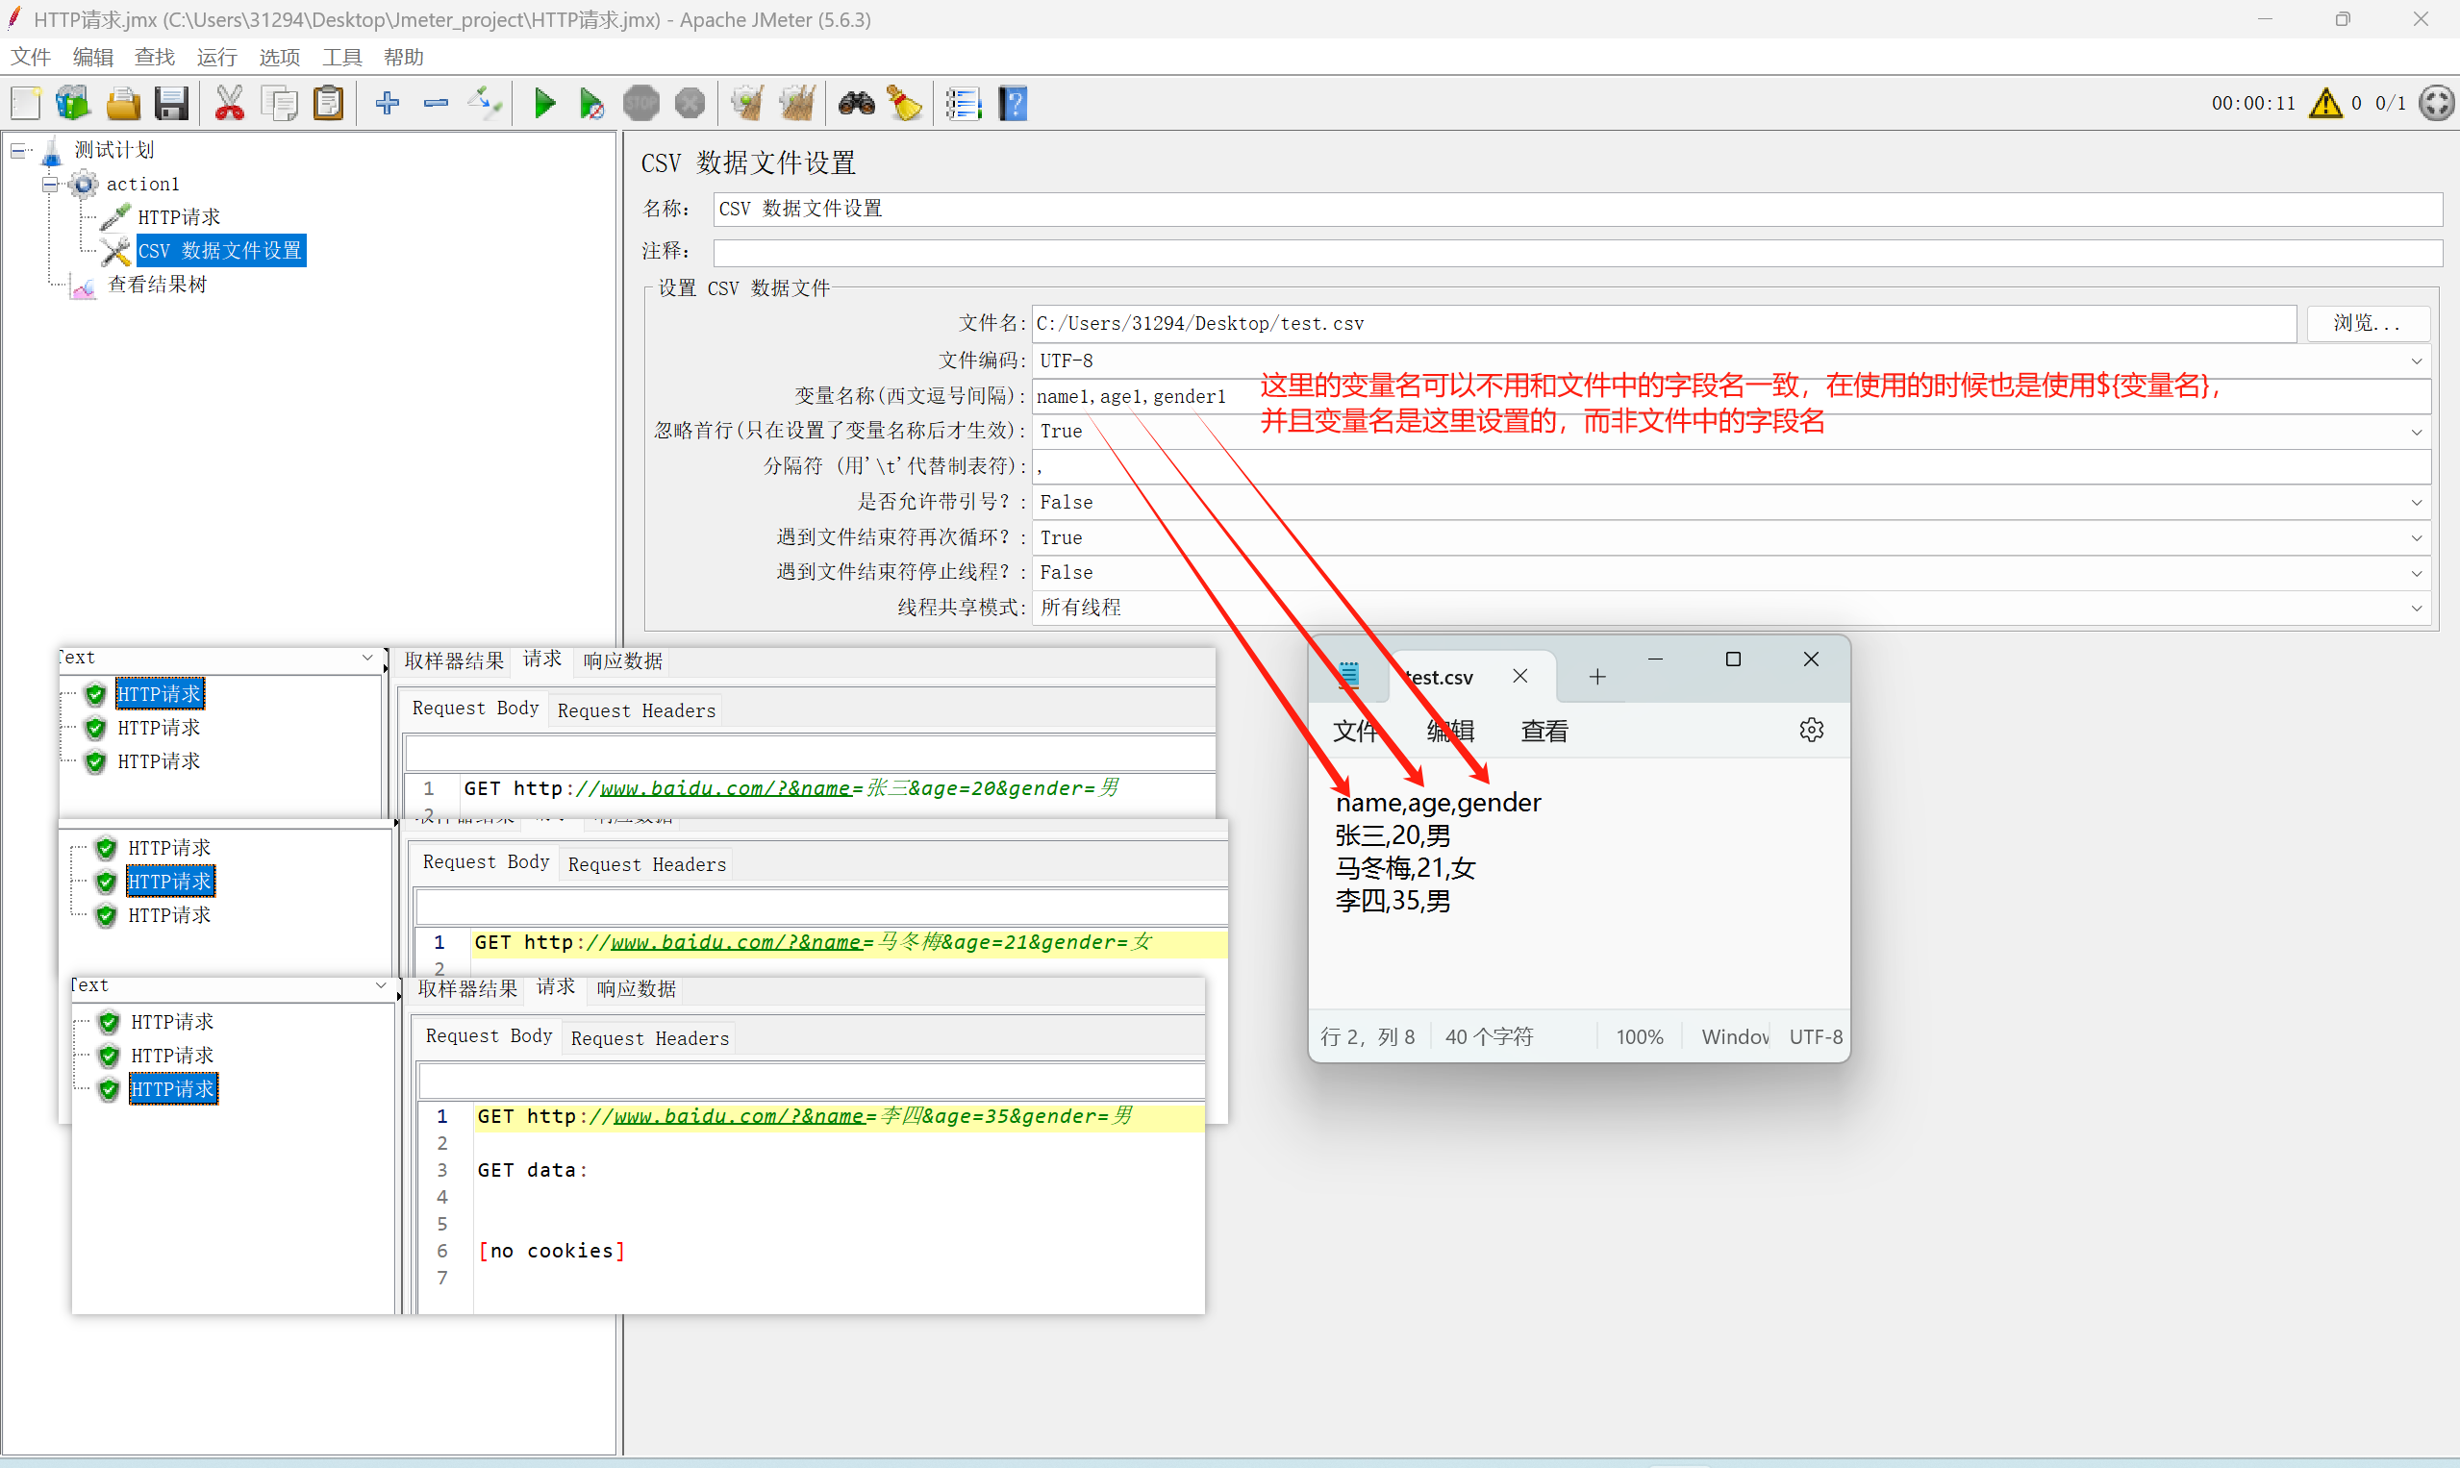Open the 运行 menu

215,58
